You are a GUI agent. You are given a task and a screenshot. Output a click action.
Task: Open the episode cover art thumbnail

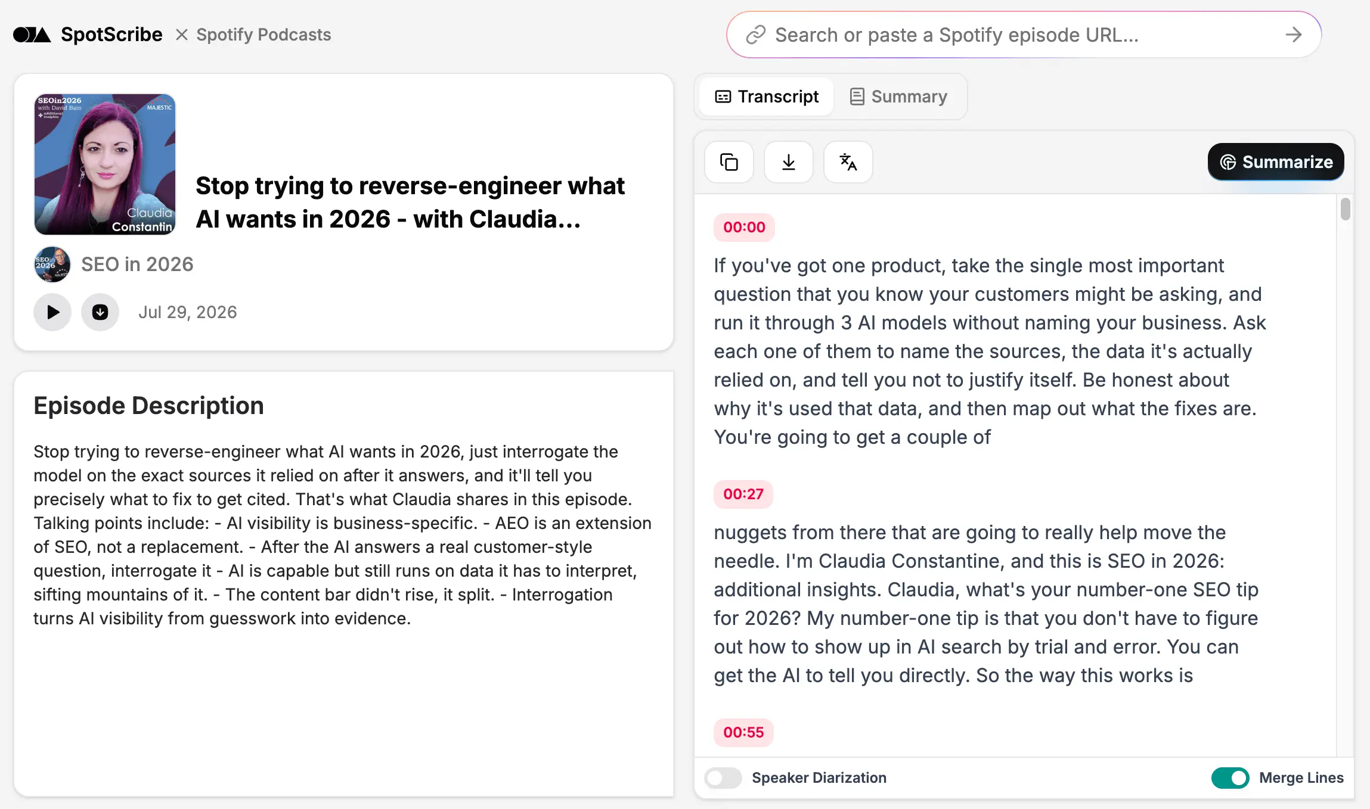(105, 164)
